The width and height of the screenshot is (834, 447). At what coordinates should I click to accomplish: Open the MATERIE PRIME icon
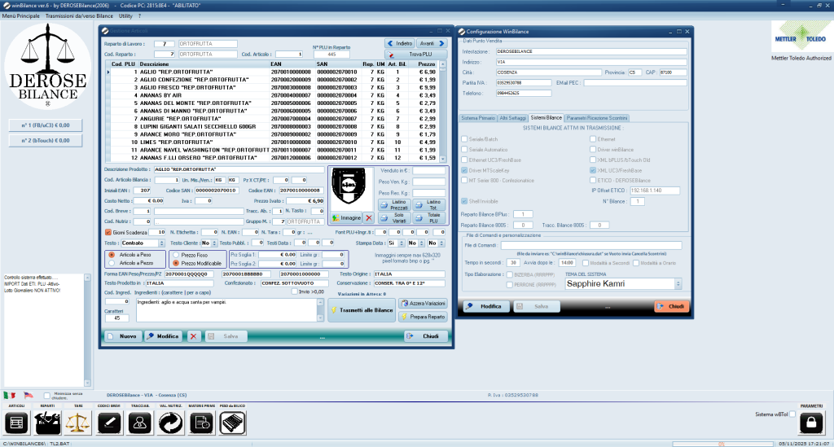201,423
